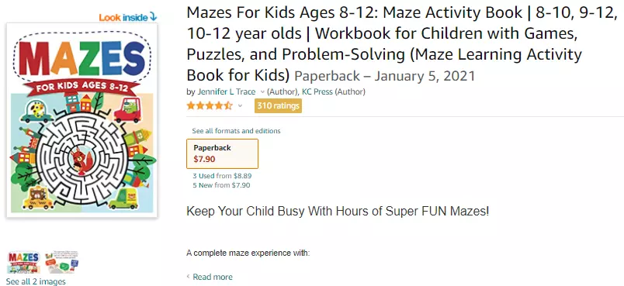View 3 Used offers from $8.89
The image size is (624, 286).
pyautogui.click(x=222, y=176)
